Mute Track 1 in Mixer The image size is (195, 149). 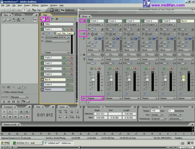[92, 68]
